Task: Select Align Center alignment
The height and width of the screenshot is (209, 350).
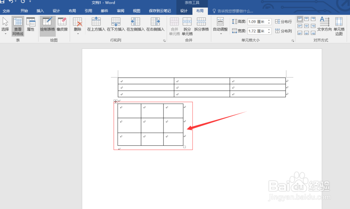Action: (x=307, y=26)
